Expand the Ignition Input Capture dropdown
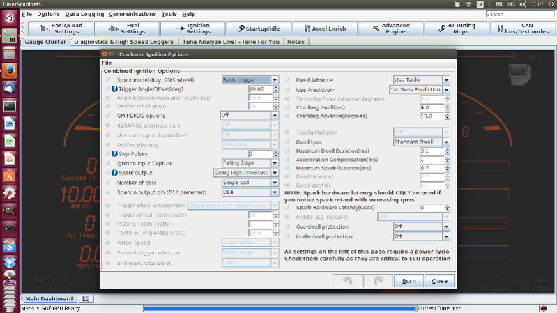The image size is (557, 313). [x=275, y=162]
